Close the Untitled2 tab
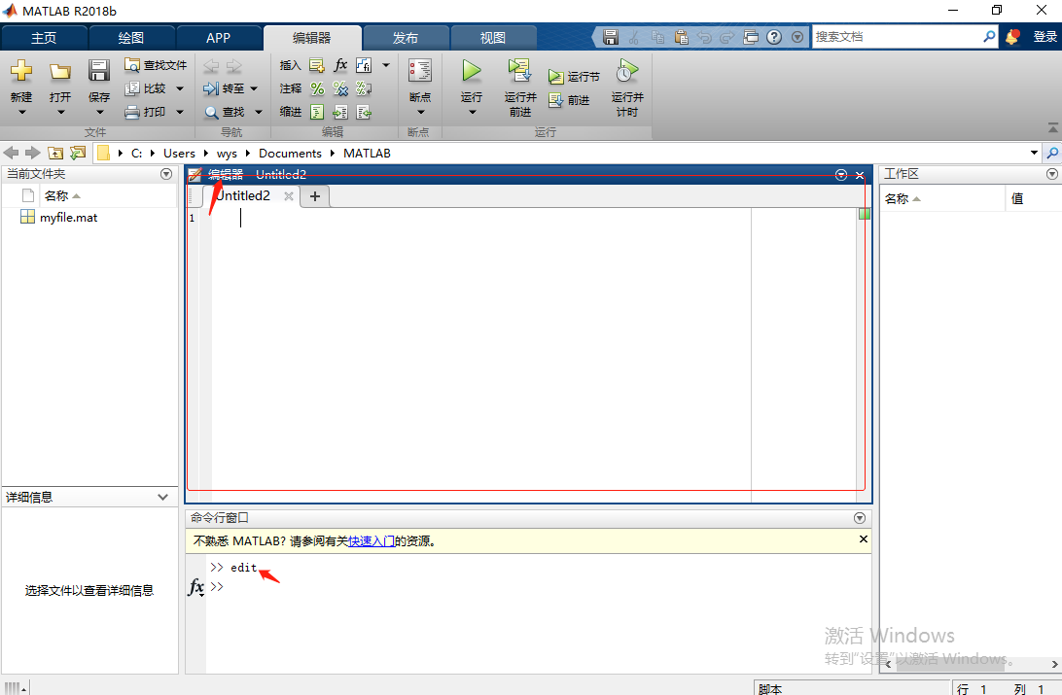This screenshot has width=1062, height=695. point(289,196)
